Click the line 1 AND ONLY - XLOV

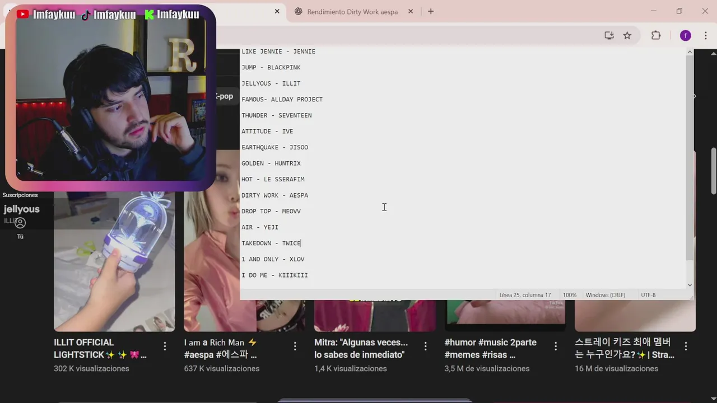(273, 259)
